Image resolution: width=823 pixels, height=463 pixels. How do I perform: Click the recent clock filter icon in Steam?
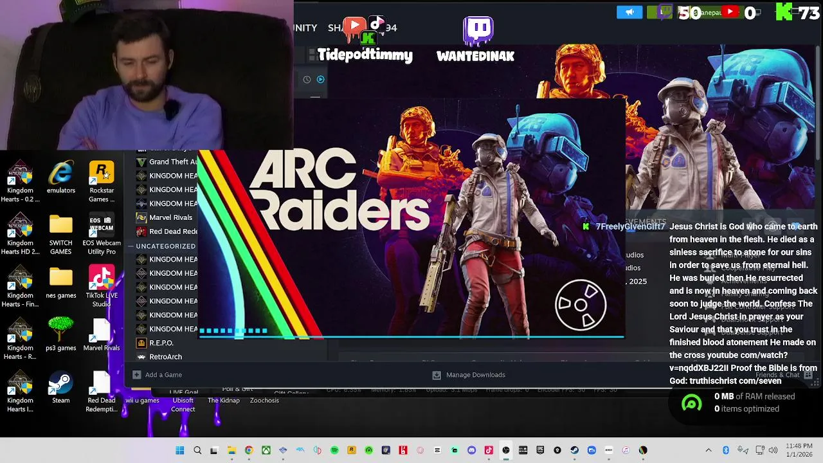(307, 80)
